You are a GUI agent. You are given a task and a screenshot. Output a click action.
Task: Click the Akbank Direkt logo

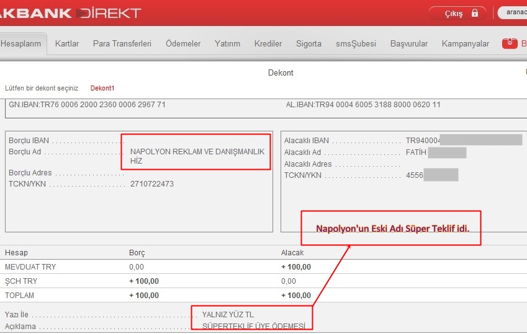pos(71,13)
